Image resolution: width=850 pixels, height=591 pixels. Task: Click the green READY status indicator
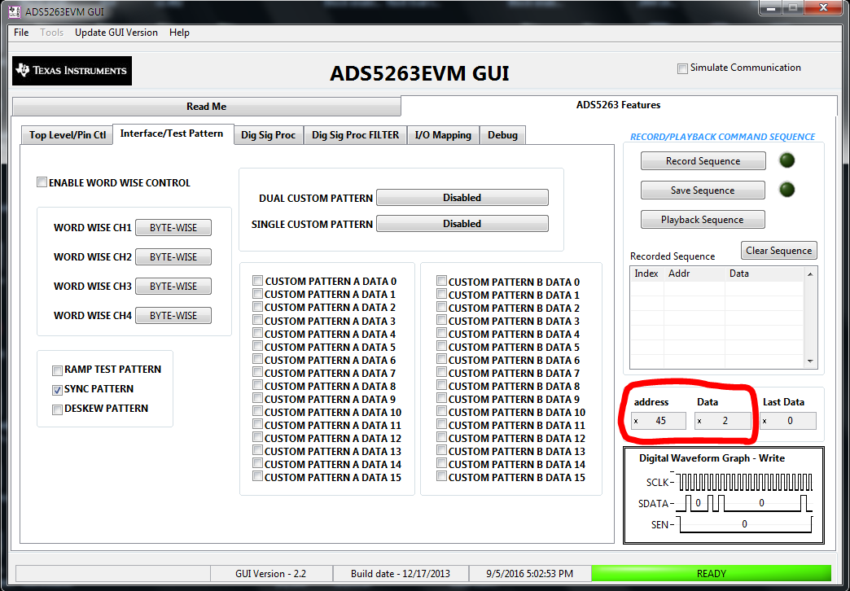(x=712, y=574)
